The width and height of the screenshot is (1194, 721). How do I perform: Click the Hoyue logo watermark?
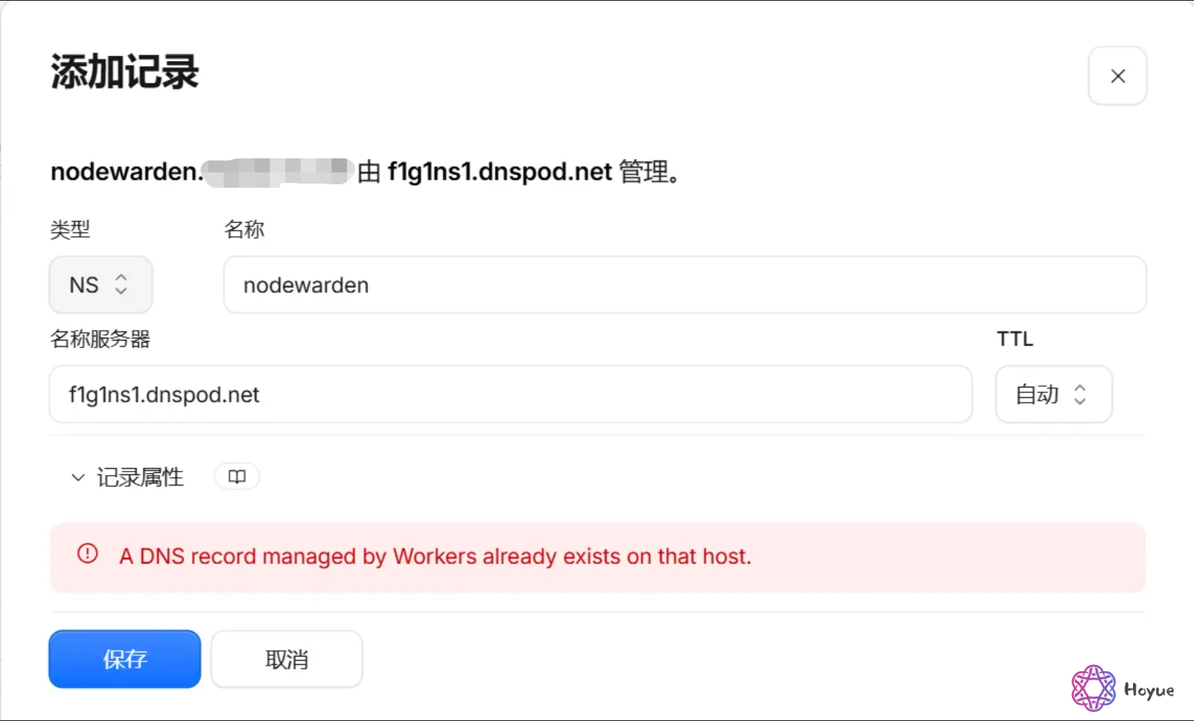(x=1123, y=689)
